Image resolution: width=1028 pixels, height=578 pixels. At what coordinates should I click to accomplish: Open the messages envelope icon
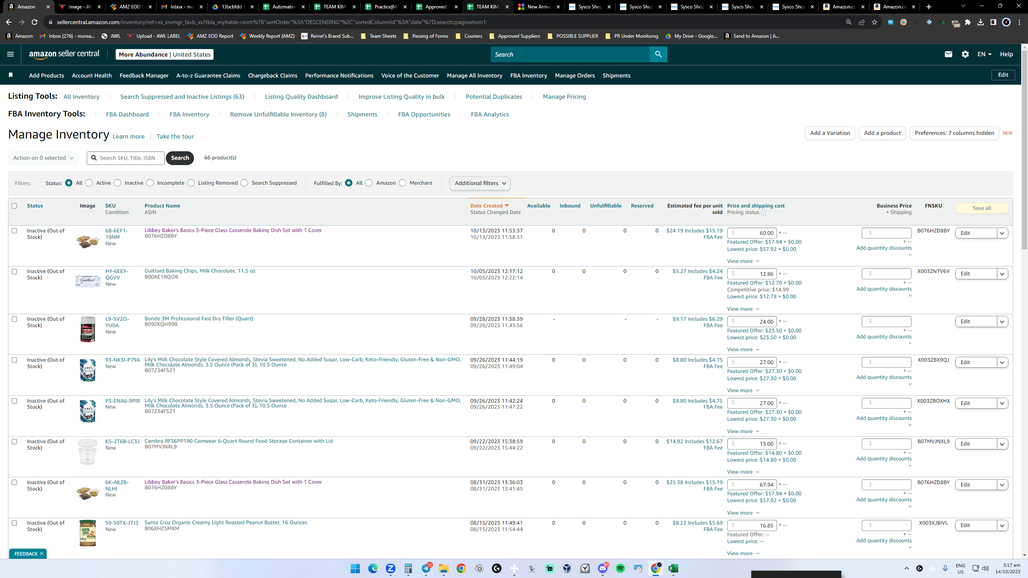pyautogui.click(x=948, y=54)
